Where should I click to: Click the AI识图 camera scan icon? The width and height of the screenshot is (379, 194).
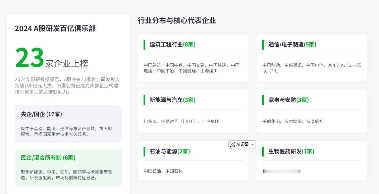(232, 144)
